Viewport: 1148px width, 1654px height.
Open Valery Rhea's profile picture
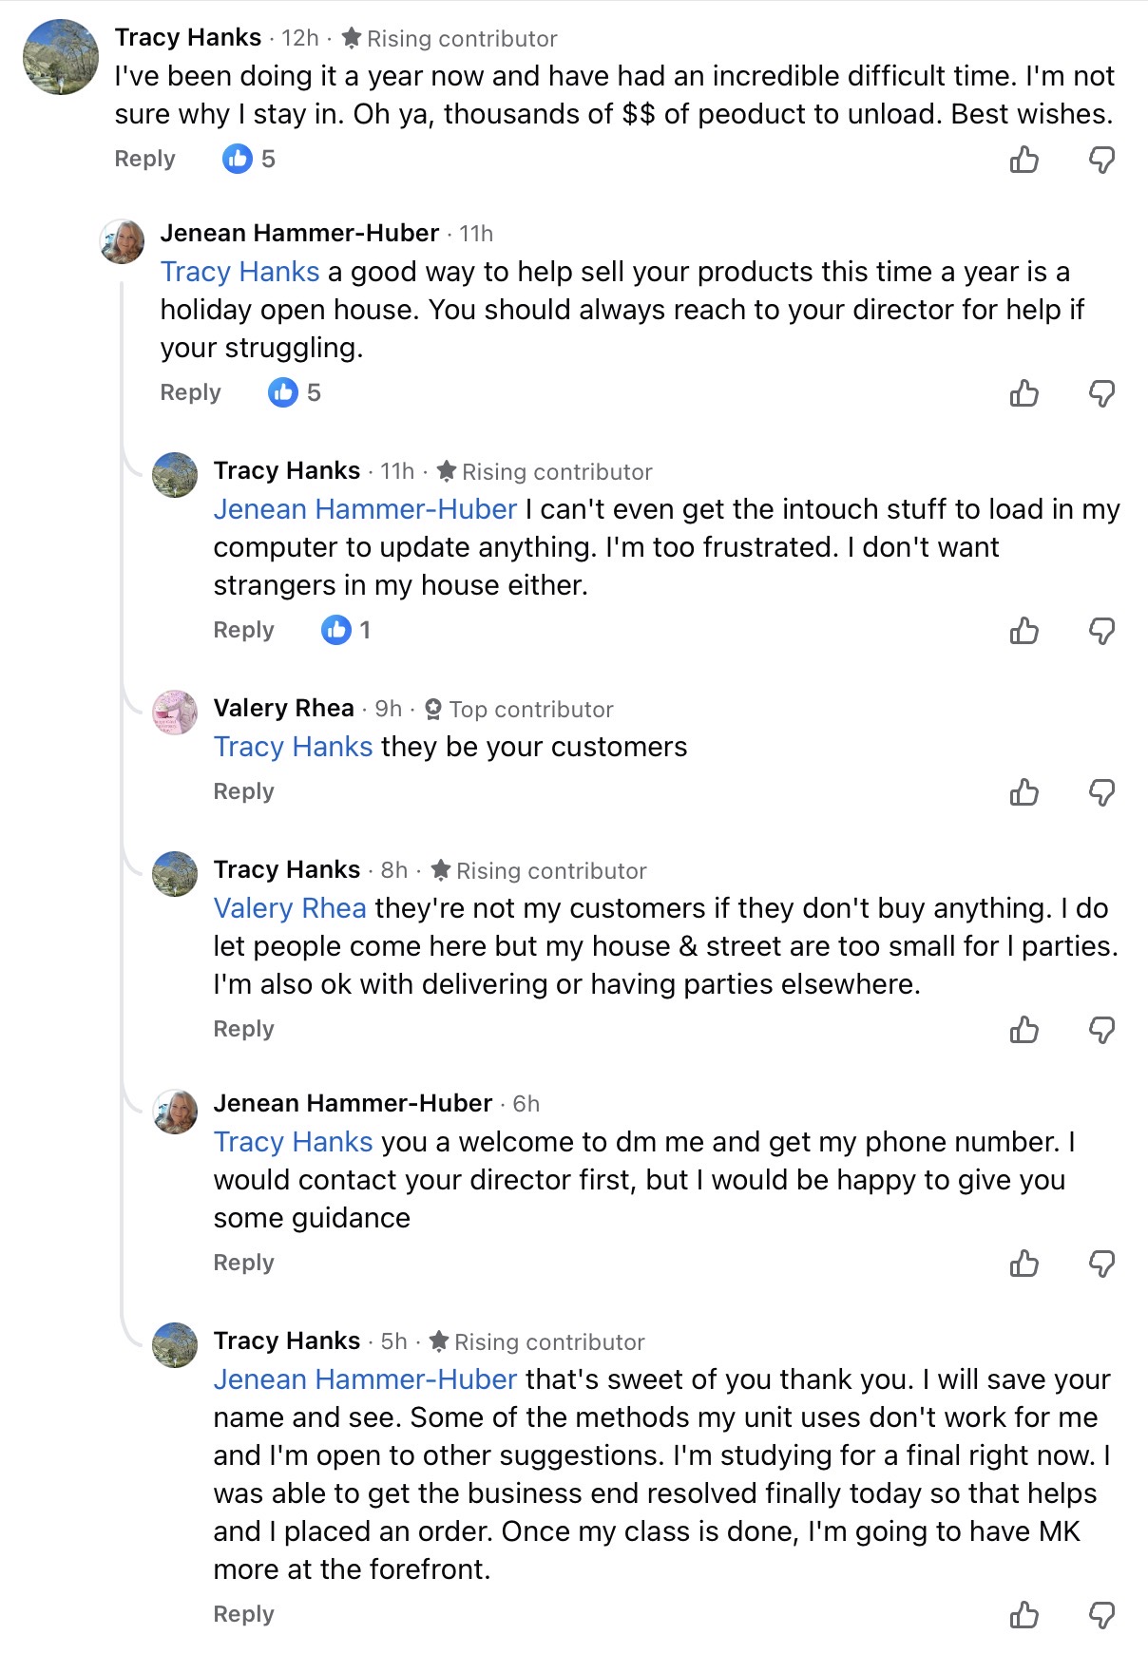(x=175, y=713)
